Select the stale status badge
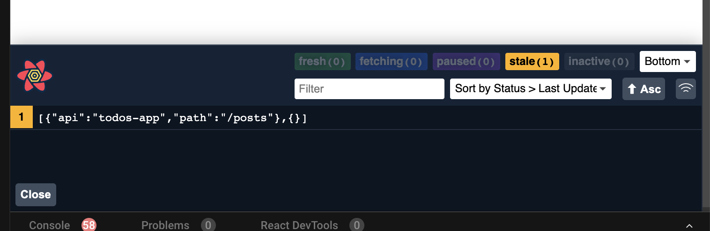The image size is (710, 231). tap(532, 61)
